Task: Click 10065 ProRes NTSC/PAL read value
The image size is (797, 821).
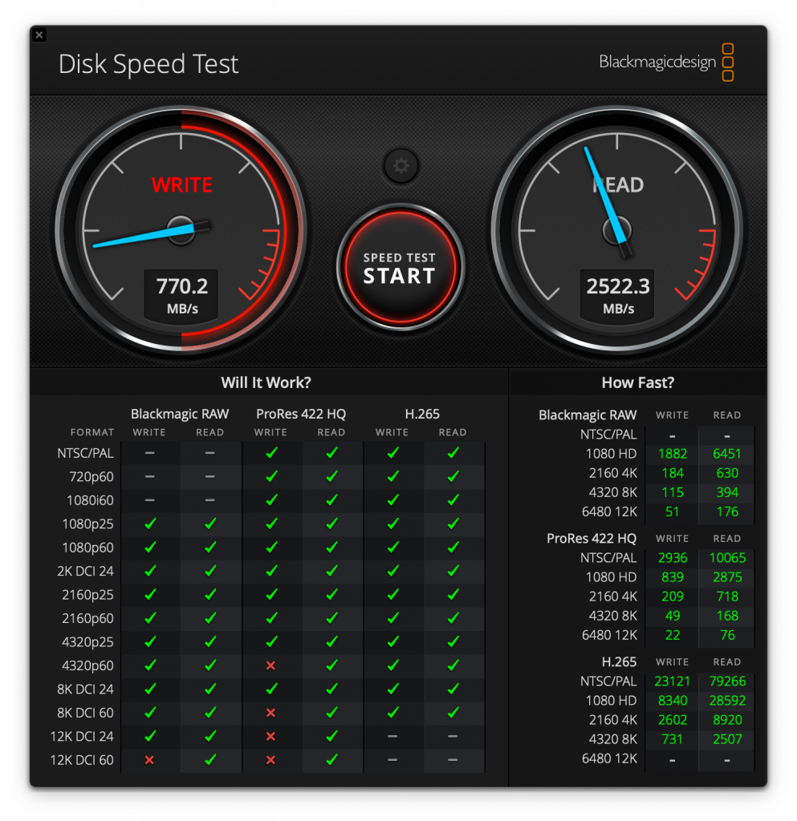Action: click(x=727, y=558)
